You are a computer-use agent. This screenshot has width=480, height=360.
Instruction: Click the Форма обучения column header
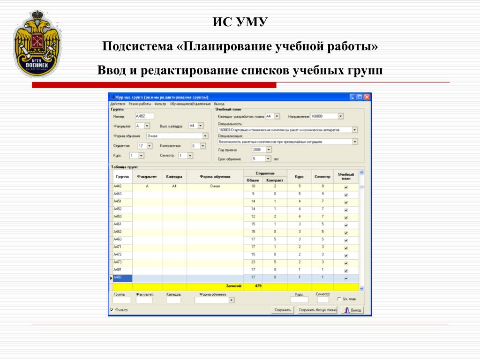(x=215, y=177)
